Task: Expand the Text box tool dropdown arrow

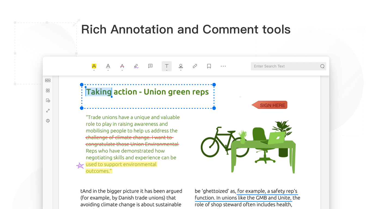Action: coord(167,70)
